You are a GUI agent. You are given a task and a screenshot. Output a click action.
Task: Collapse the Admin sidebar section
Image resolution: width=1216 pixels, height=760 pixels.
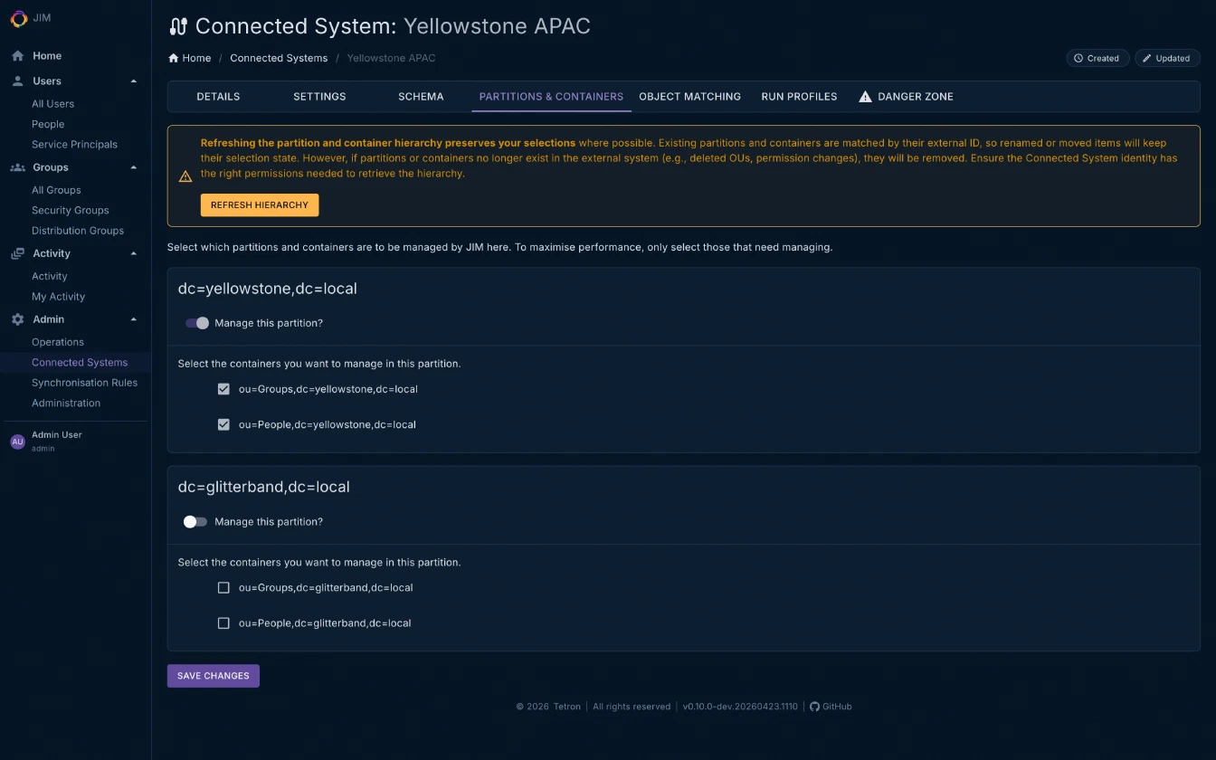pos(133,318)
